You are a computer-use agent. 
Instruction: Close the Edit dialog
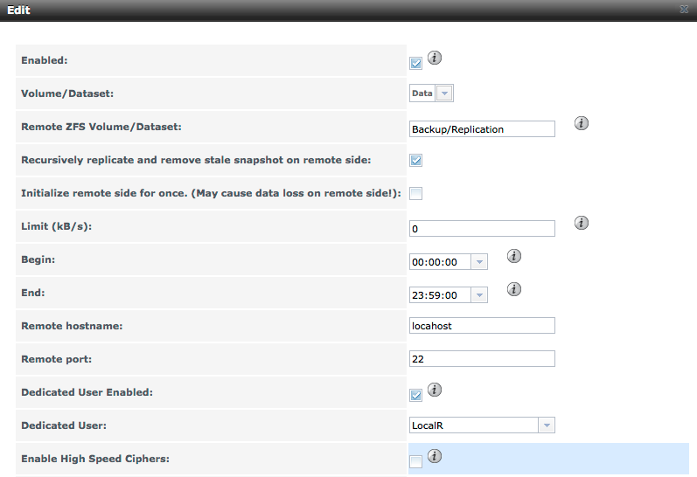pos(684,10)
